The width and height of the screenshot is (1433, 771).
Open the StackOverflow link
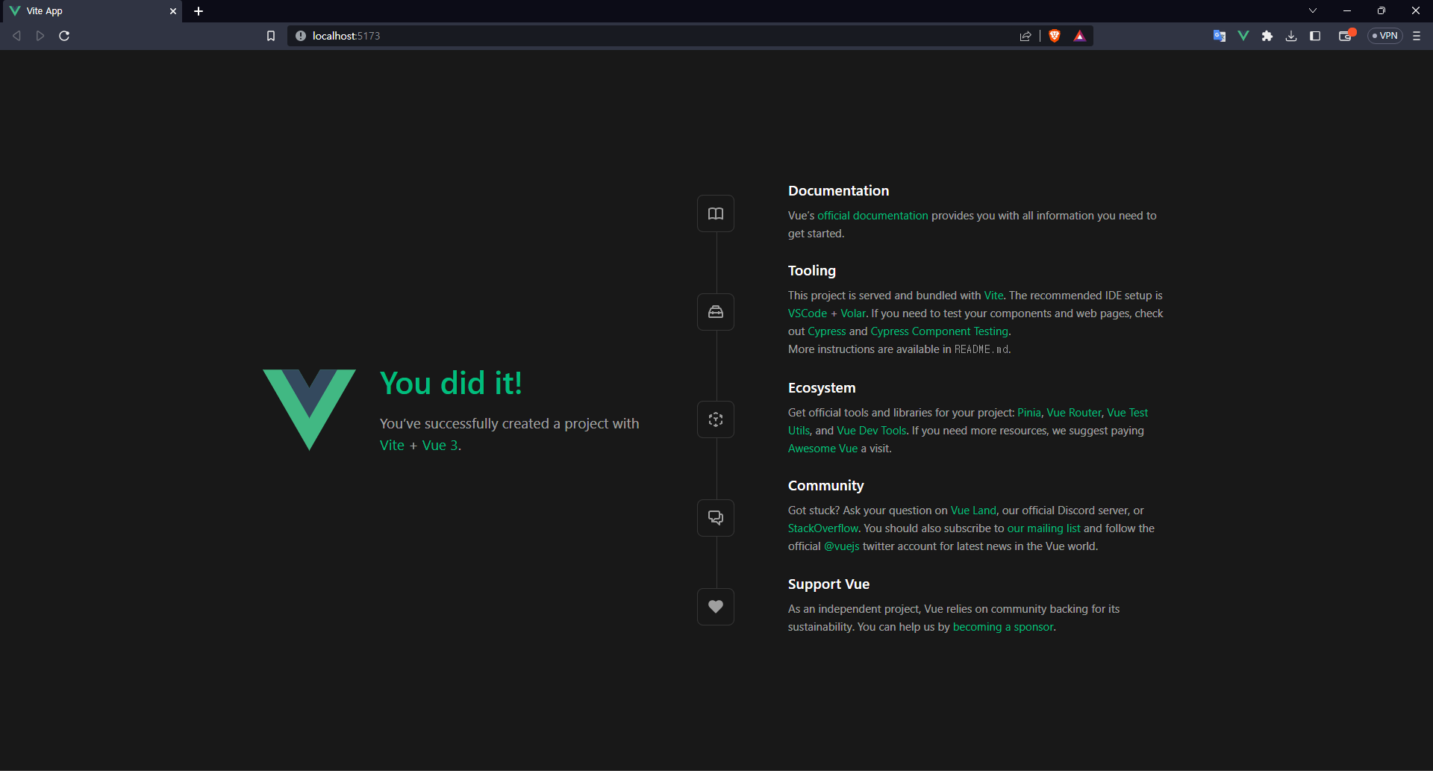[x=823, y=528]
